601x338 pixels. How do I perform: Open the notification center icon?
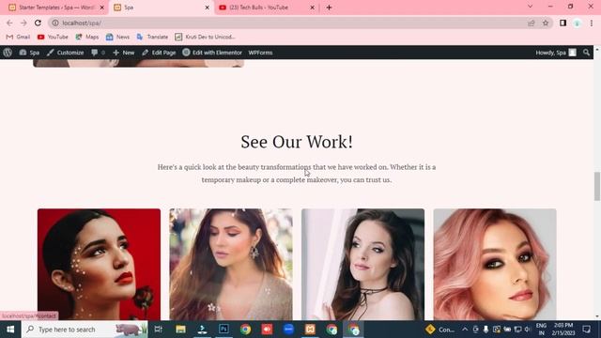pyautogui.click(x=586, y=330)
